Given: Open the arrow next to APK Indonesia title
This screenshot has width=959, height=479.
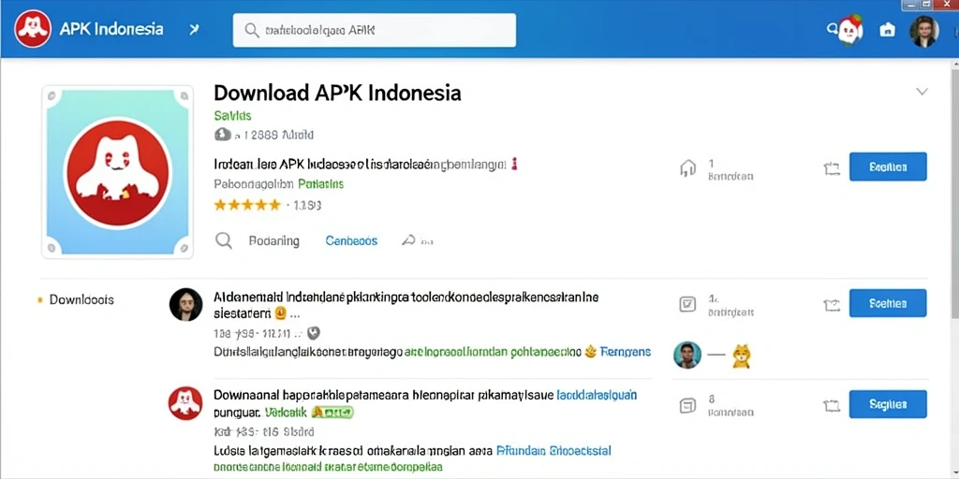Looking at the screenshot, I should [194, 29].
